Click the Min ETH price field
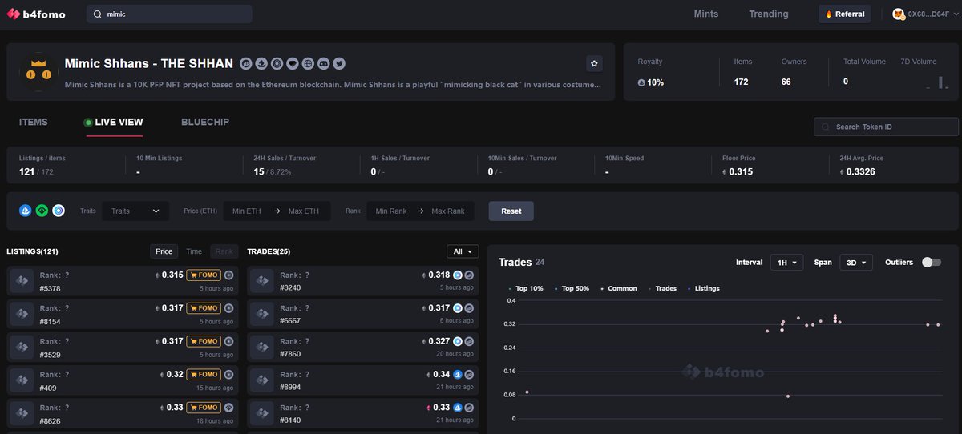 click(247, 211)
